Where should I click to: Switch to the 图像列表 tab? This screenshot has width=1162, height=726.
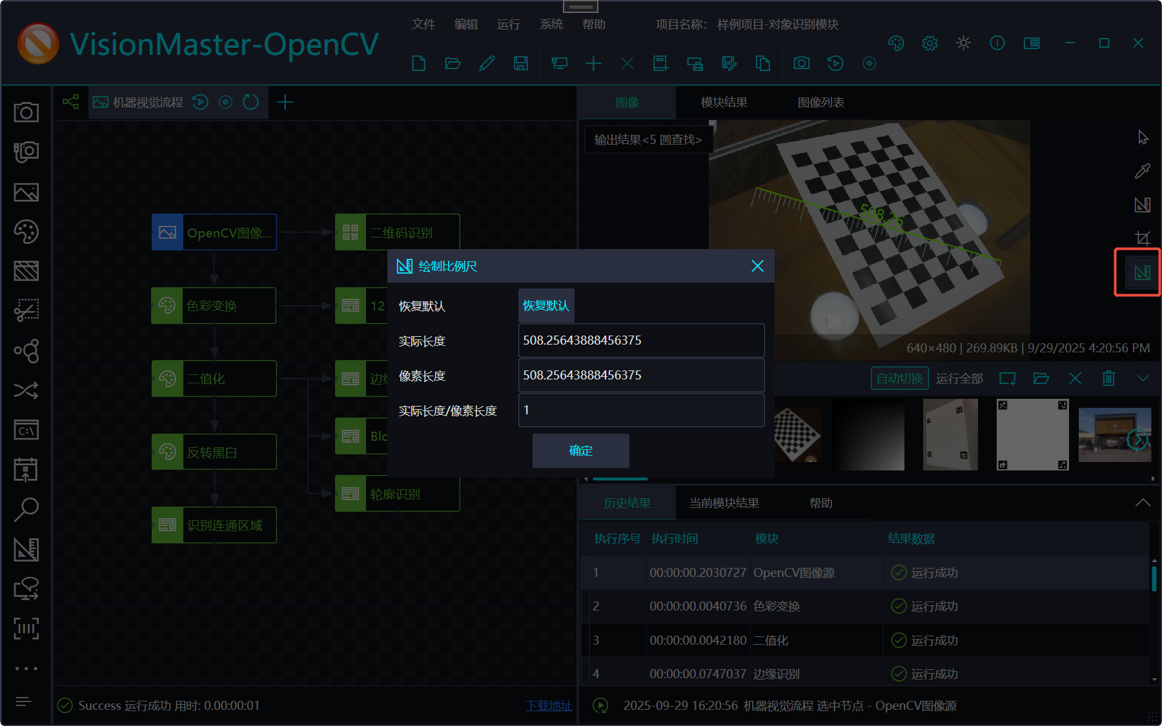(x=821, y=102)
